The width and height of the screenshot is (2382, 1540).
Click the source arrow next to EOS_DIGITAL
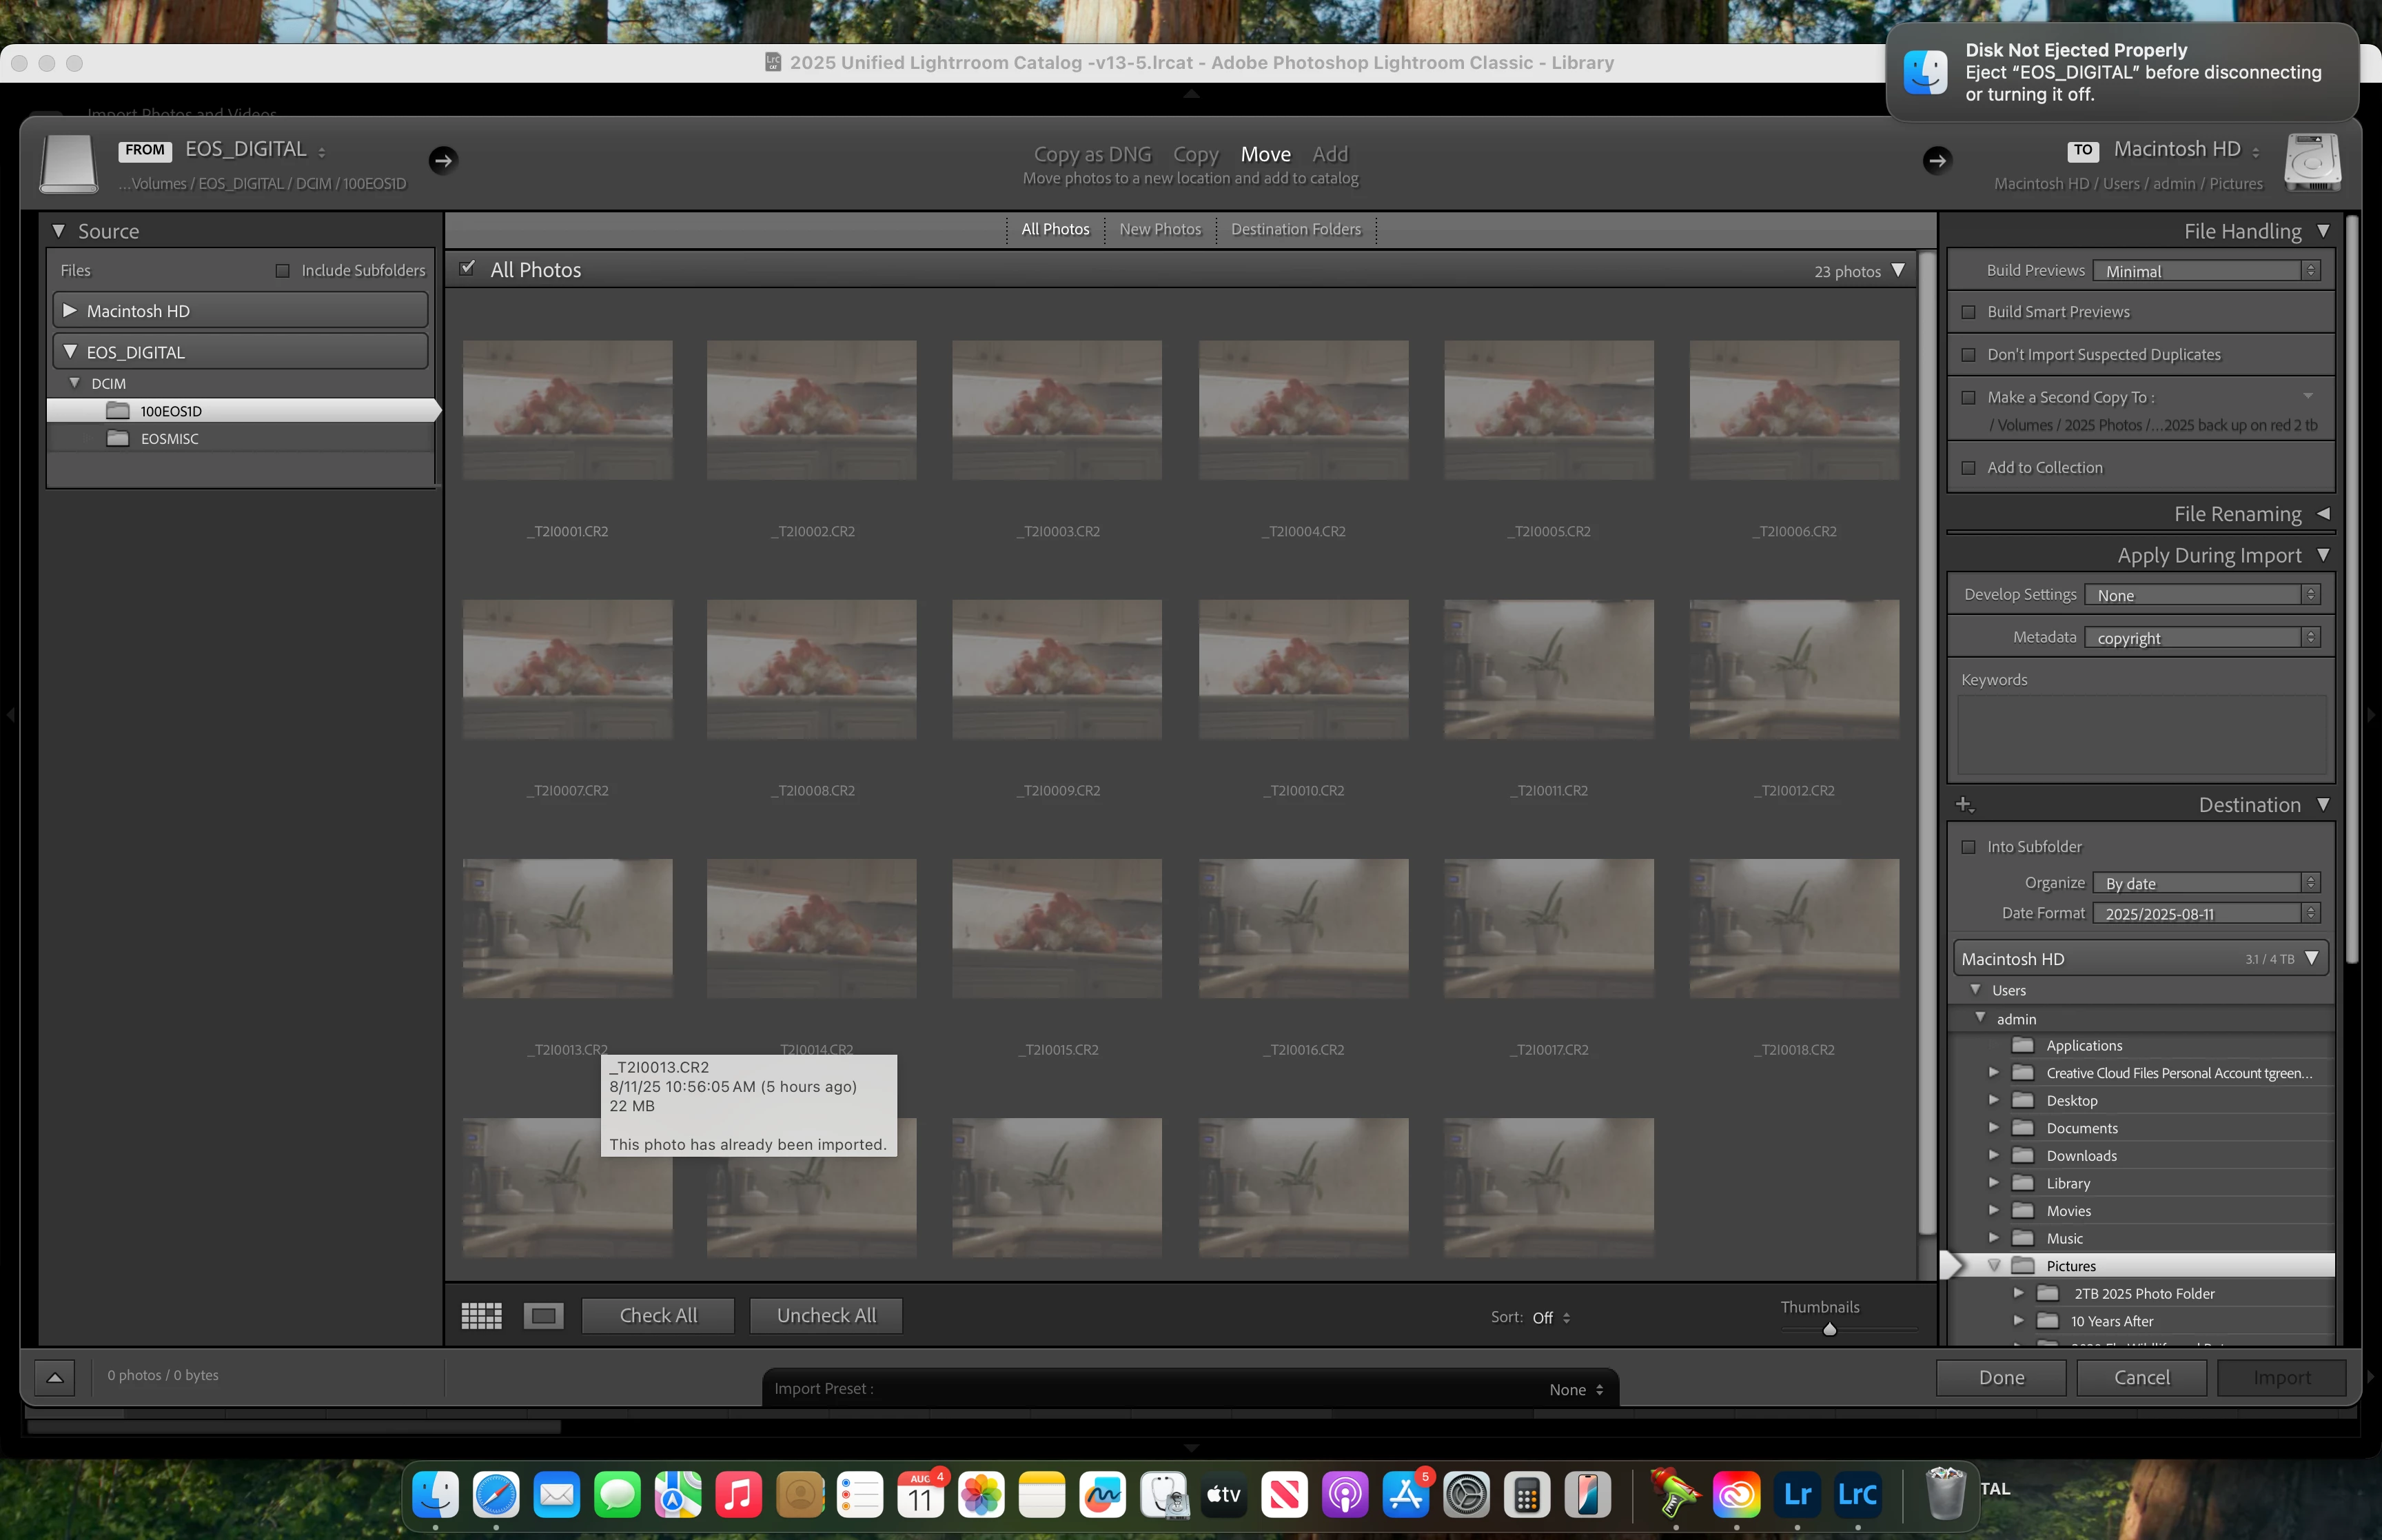coord(442,160)
